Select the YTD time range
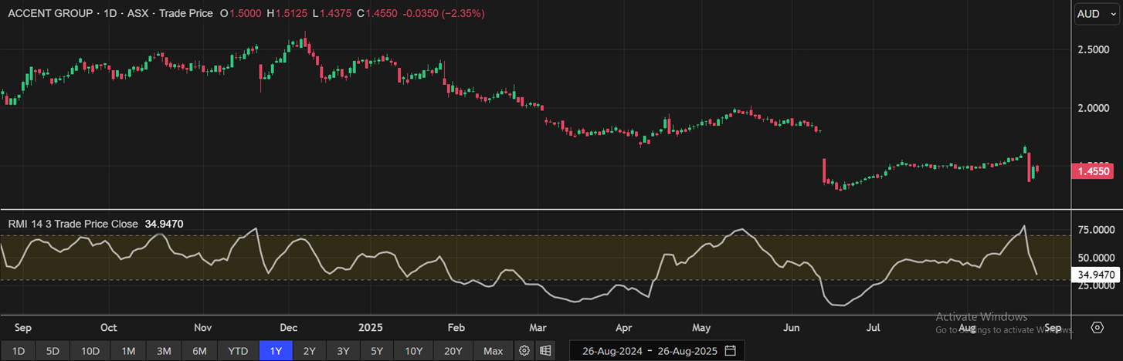This screenshot has width=1123, height=361. [x=238, y=351]
